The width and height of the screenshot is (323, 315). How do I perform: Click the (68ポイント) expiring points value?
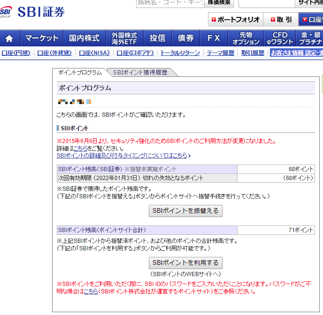pyautogui.click(x=298, y=178)
